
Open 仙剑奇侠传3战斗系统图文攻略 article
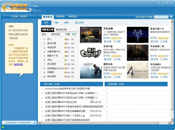coord(67,89)
